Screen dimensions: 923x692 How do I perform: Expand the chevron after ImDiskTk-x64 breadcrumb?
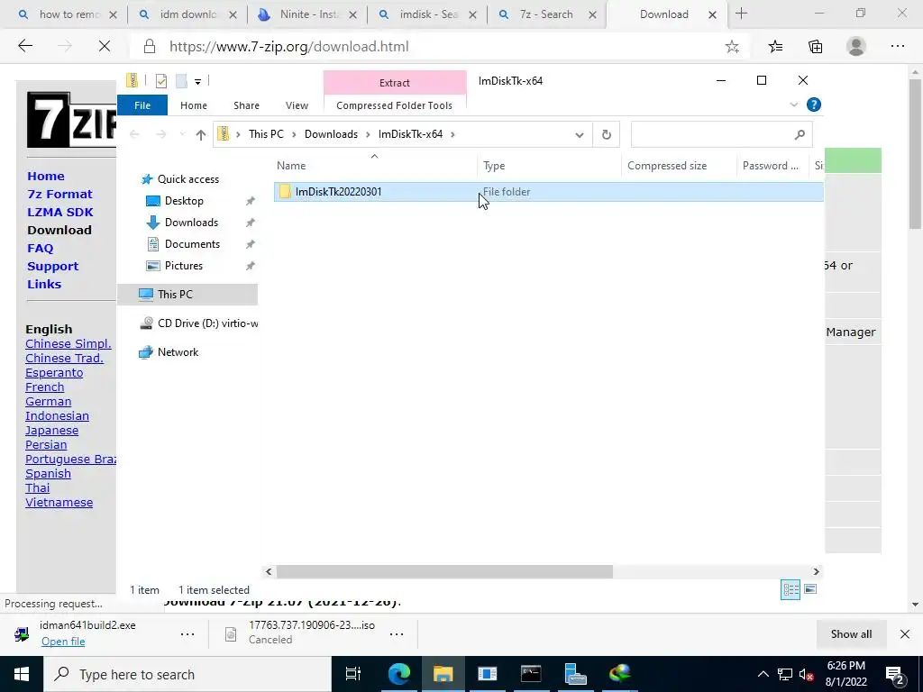[452, 134]
